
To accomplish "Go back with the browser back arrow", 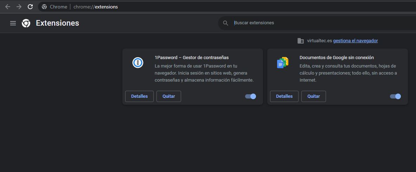I will point(8,7).
